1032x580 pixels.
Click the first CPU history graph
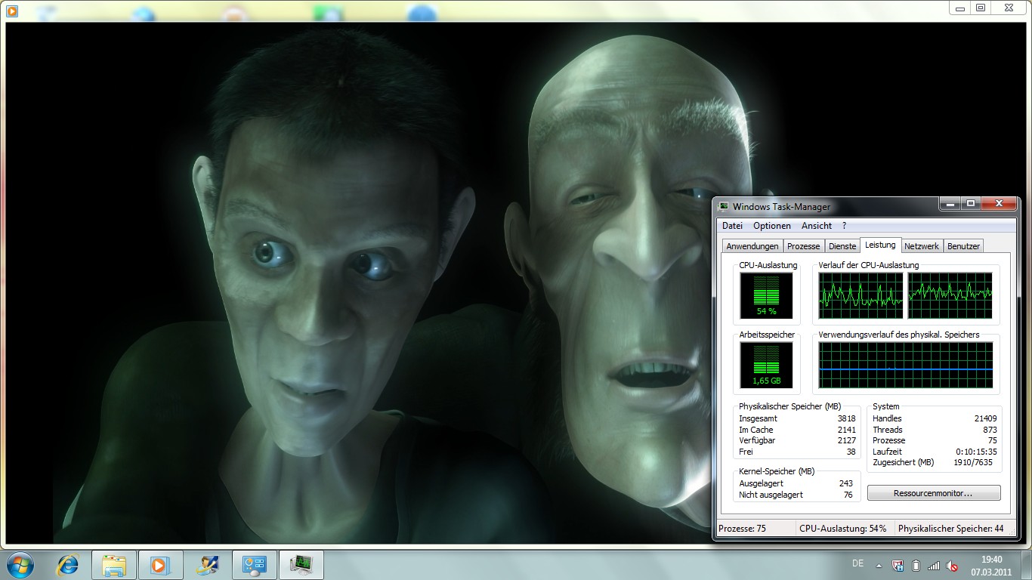coord(861,295)
